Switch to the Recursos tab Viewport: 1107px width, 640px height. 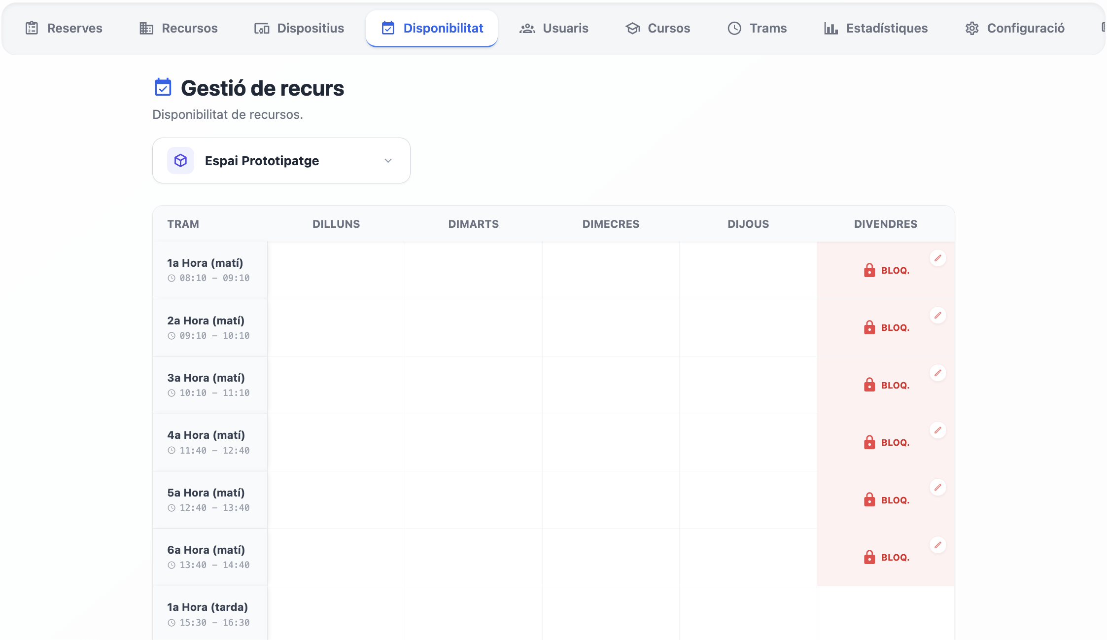(x=178, y=28)
